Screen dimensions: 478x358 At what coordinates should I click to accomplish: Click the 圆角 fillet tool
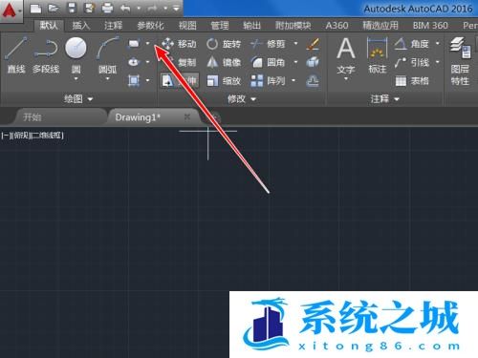(267, 62)
